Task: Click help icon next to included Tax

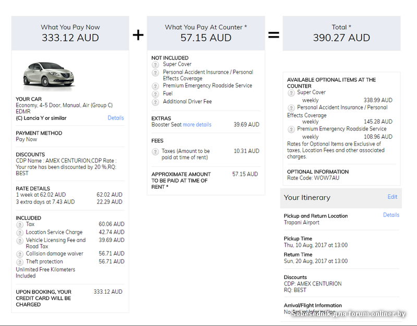Action: click(20, 225)
